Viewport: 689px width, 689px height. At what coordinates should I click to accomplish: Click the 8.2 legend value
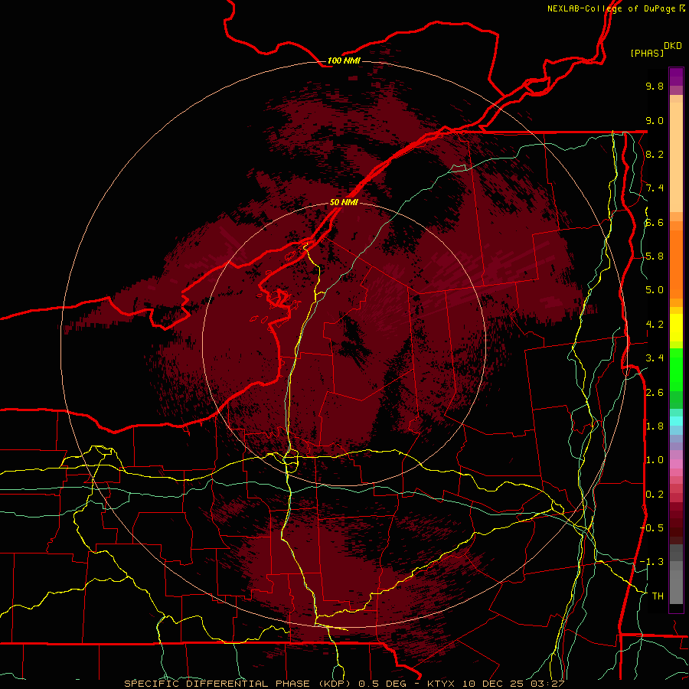click(x=655, y=154)
